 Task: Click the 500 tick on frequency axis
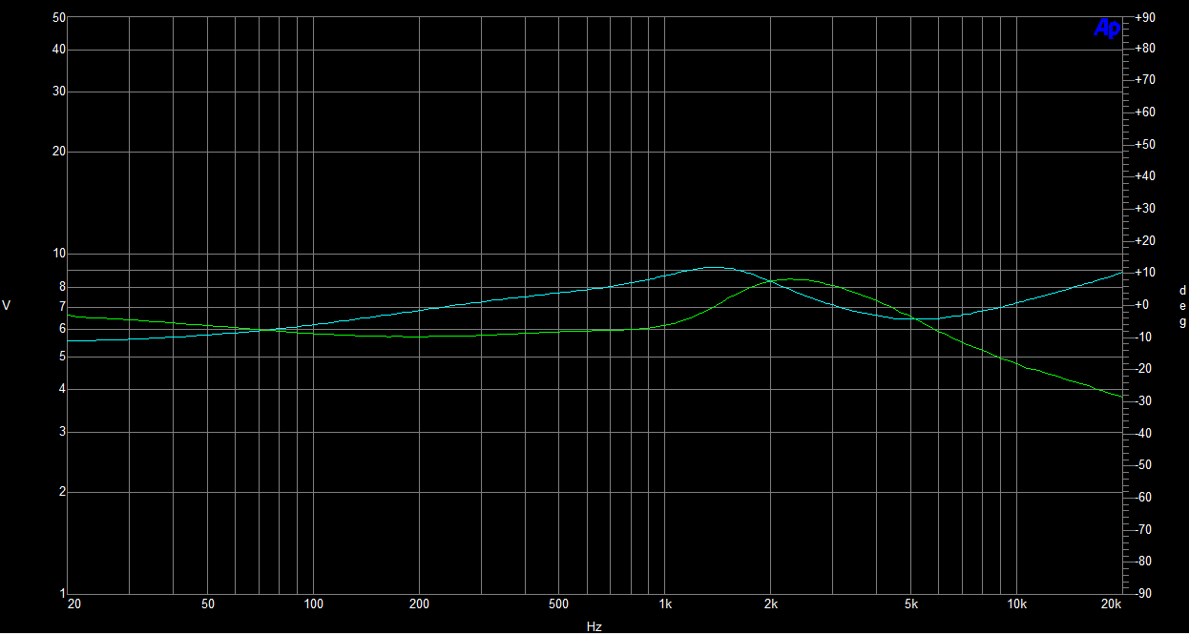[559, 604]
